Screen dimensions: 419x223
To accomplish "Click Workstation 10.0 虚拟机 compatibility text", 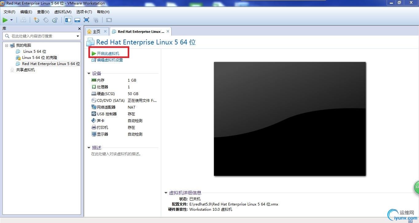I will (211, 210).
